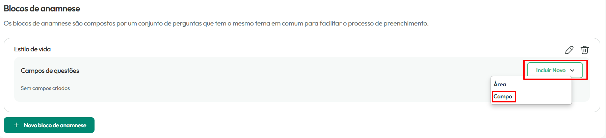Click the Novo bloco de anamnese label text

[55, 125]
